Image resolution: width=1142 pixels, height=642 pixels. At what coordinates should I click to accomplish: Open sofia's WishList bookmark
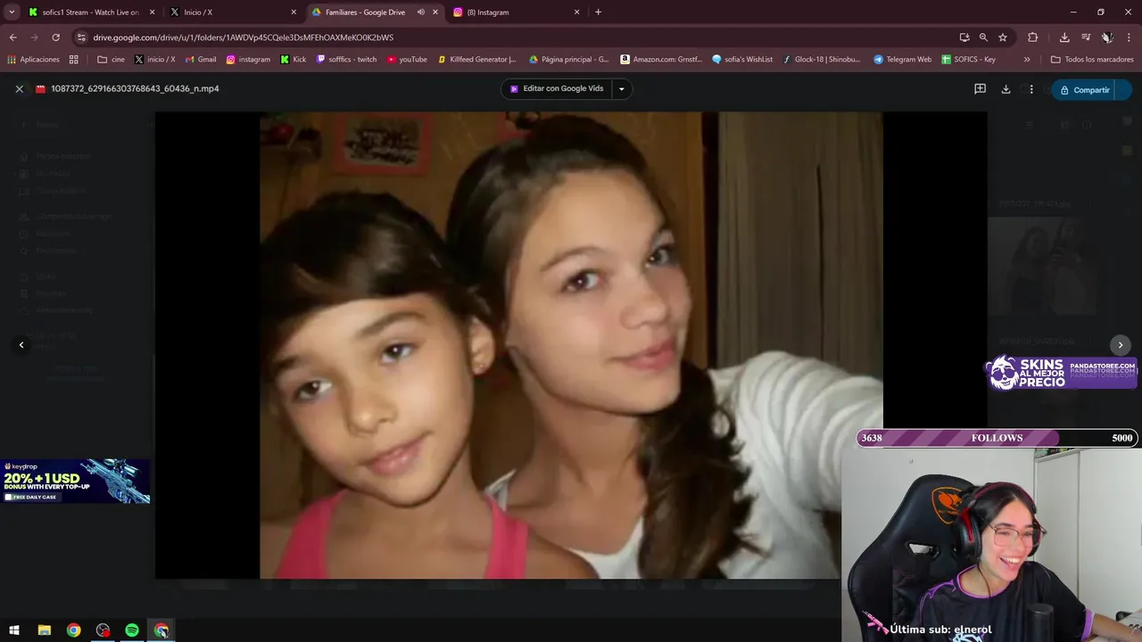[x=742, y=60]
